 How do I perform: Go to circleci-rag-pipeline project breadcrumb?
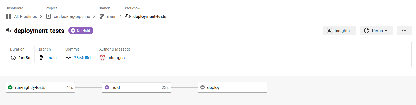click(72, 16)
